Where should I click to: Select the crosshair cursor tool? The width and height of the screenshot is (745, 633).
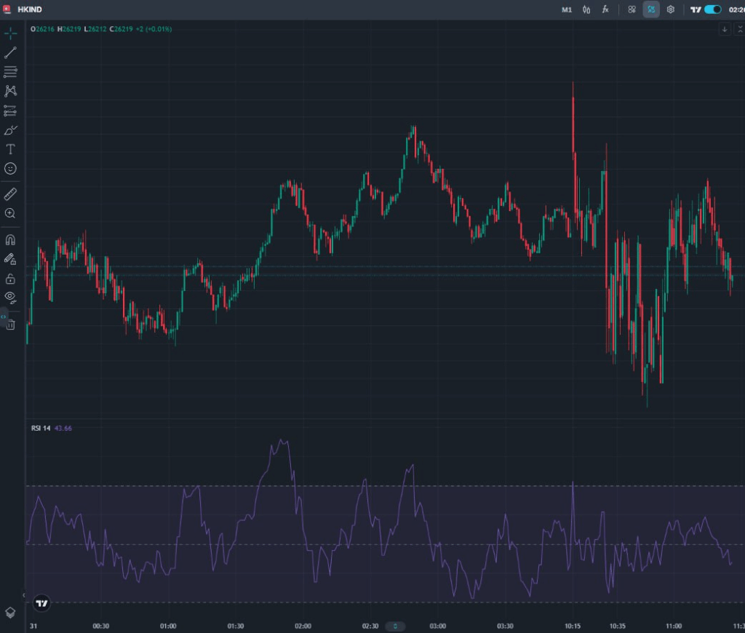click(10, 33)
